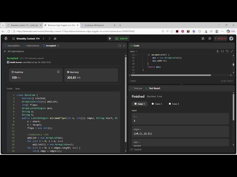This screenshot has width=237, height=177.
Task: Switch to the Testcase tab
Action: click(136, 88)
